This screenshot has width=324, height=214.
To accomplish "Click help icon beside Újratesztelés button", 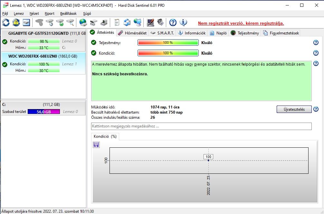I will point(316,109).
